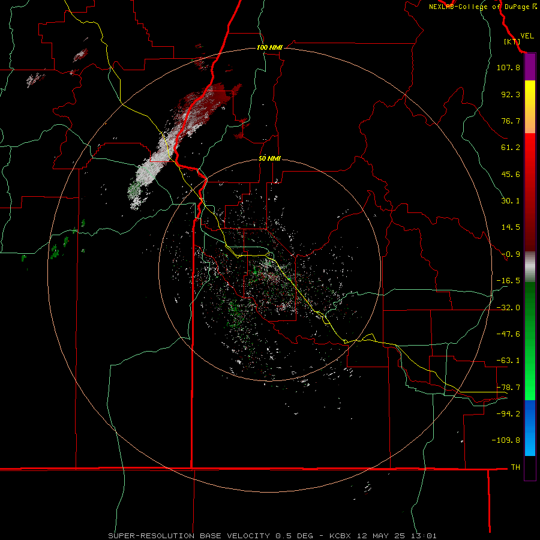Screen dimensions: 540x540
Task: Click the 76.7 scale value
Action: point(511,121)
